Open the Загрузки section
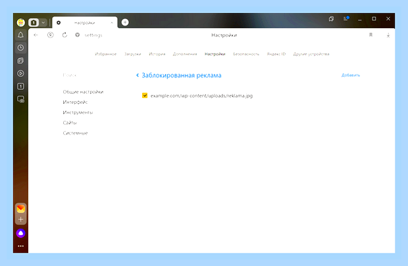This screenshot has height=266, width=408. pos(133,54)
